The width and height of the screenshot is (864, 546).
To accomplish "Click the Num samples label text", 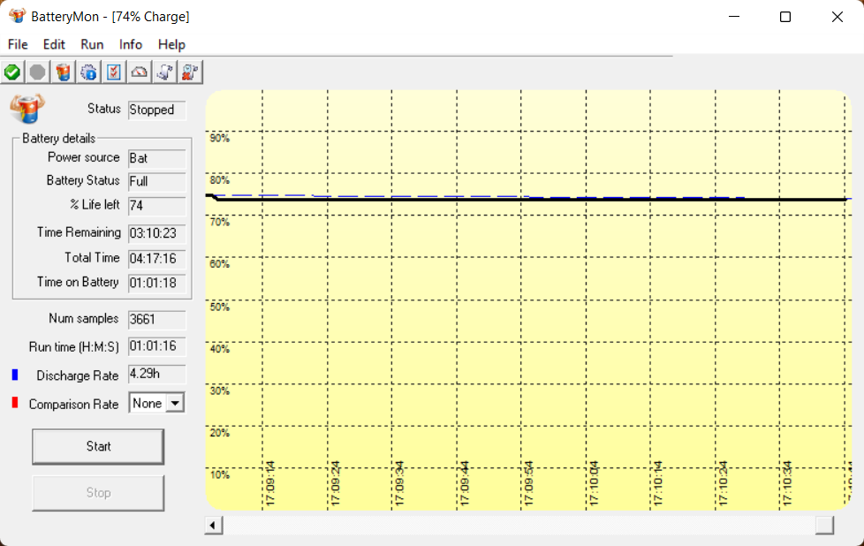I will [84, 318].
